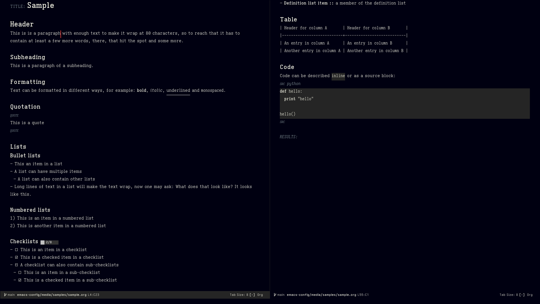Toggle unchecked box 'This is an item in a checklist'
Screen dimensions: 540x304
click(x=17, y=250)
